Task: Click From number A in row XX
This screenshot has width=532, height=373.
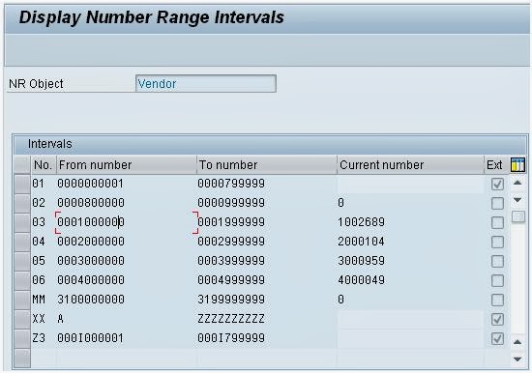Action: (60, 319)
